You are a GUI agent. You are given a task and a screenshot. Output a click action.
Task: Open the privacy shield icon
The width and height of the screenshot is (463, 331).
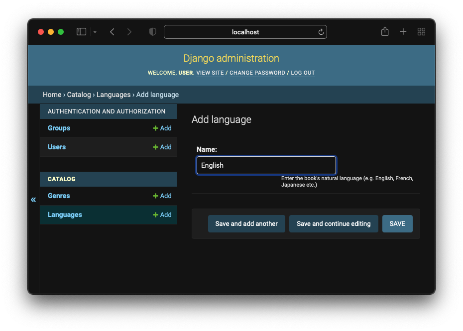tap(152, 31)
